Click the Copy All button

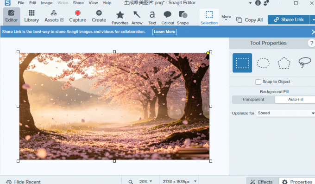coord(250,20)
